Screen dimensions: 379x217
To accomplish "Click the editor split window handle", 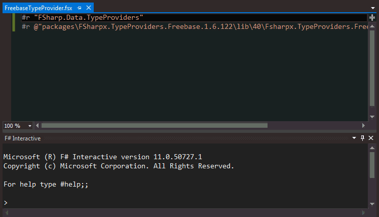I will point(372,17).
